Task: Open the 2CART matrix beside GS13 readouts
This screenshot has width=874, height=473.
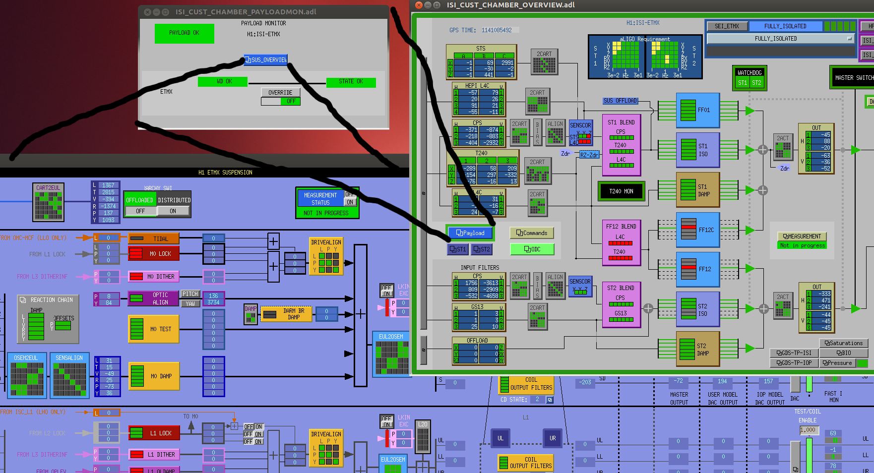Action: pos(537,316)
